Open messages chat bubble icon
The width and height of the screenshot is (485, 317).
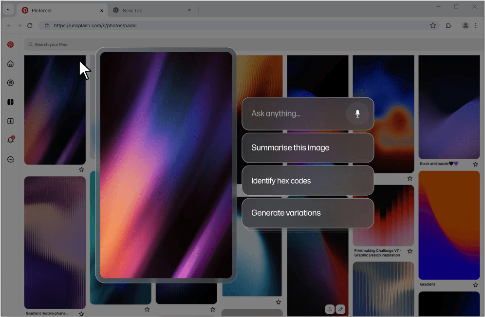(11, 160)
